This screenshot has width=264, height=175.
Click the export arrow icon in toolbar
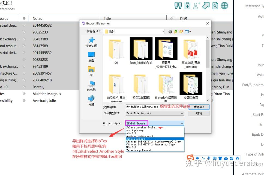[x=206, y=5]
